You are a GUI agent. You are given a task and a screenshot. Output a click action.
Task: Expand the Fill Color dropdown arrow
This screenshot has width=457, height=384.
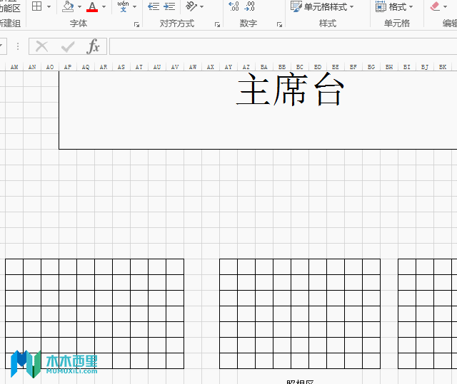79,6
